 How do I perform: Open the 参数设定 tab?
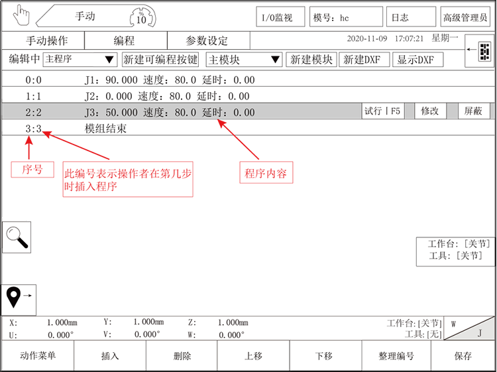pyautogui.click(x=207, y=41)
